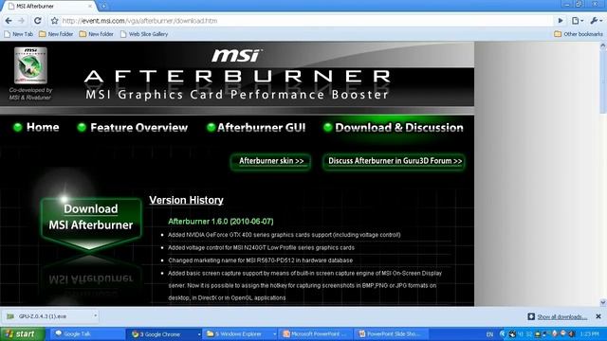Screen dimensions: 607x341
Task: Click the page scrollbar up arrow
Action: click(x=603, y=45)
